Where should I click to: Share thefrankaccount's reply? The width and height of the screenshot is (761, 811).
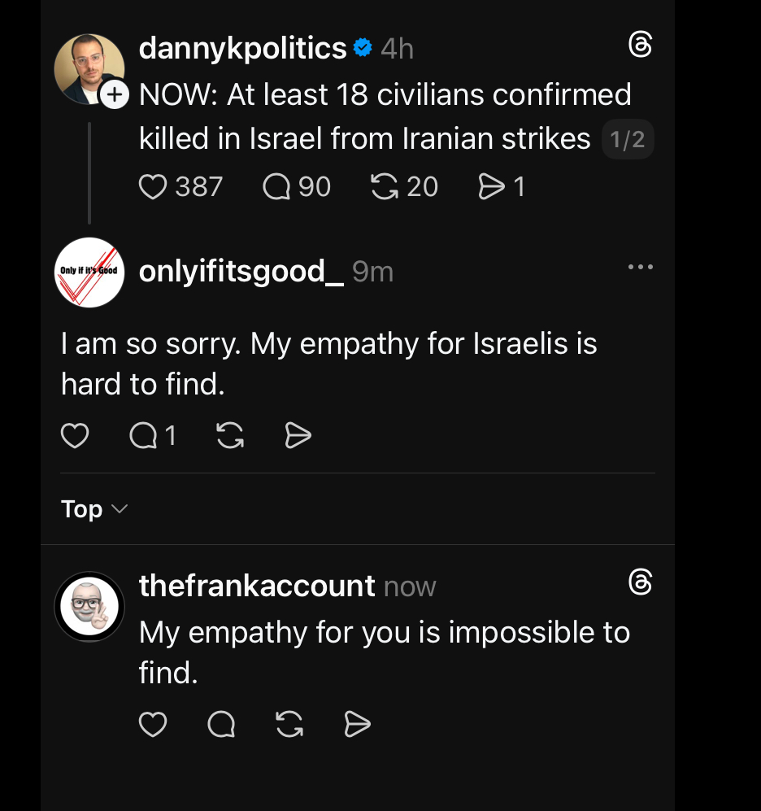tap(358, 723)
